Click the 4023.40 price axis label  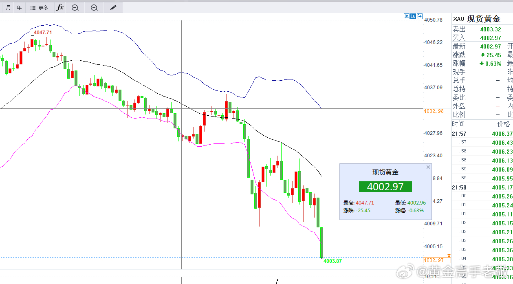(434, 156)
